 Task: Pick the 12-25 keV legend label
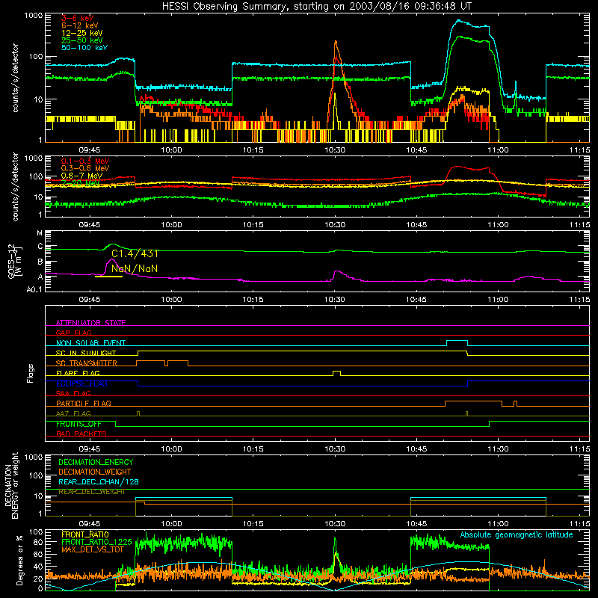tap(81, 33)
